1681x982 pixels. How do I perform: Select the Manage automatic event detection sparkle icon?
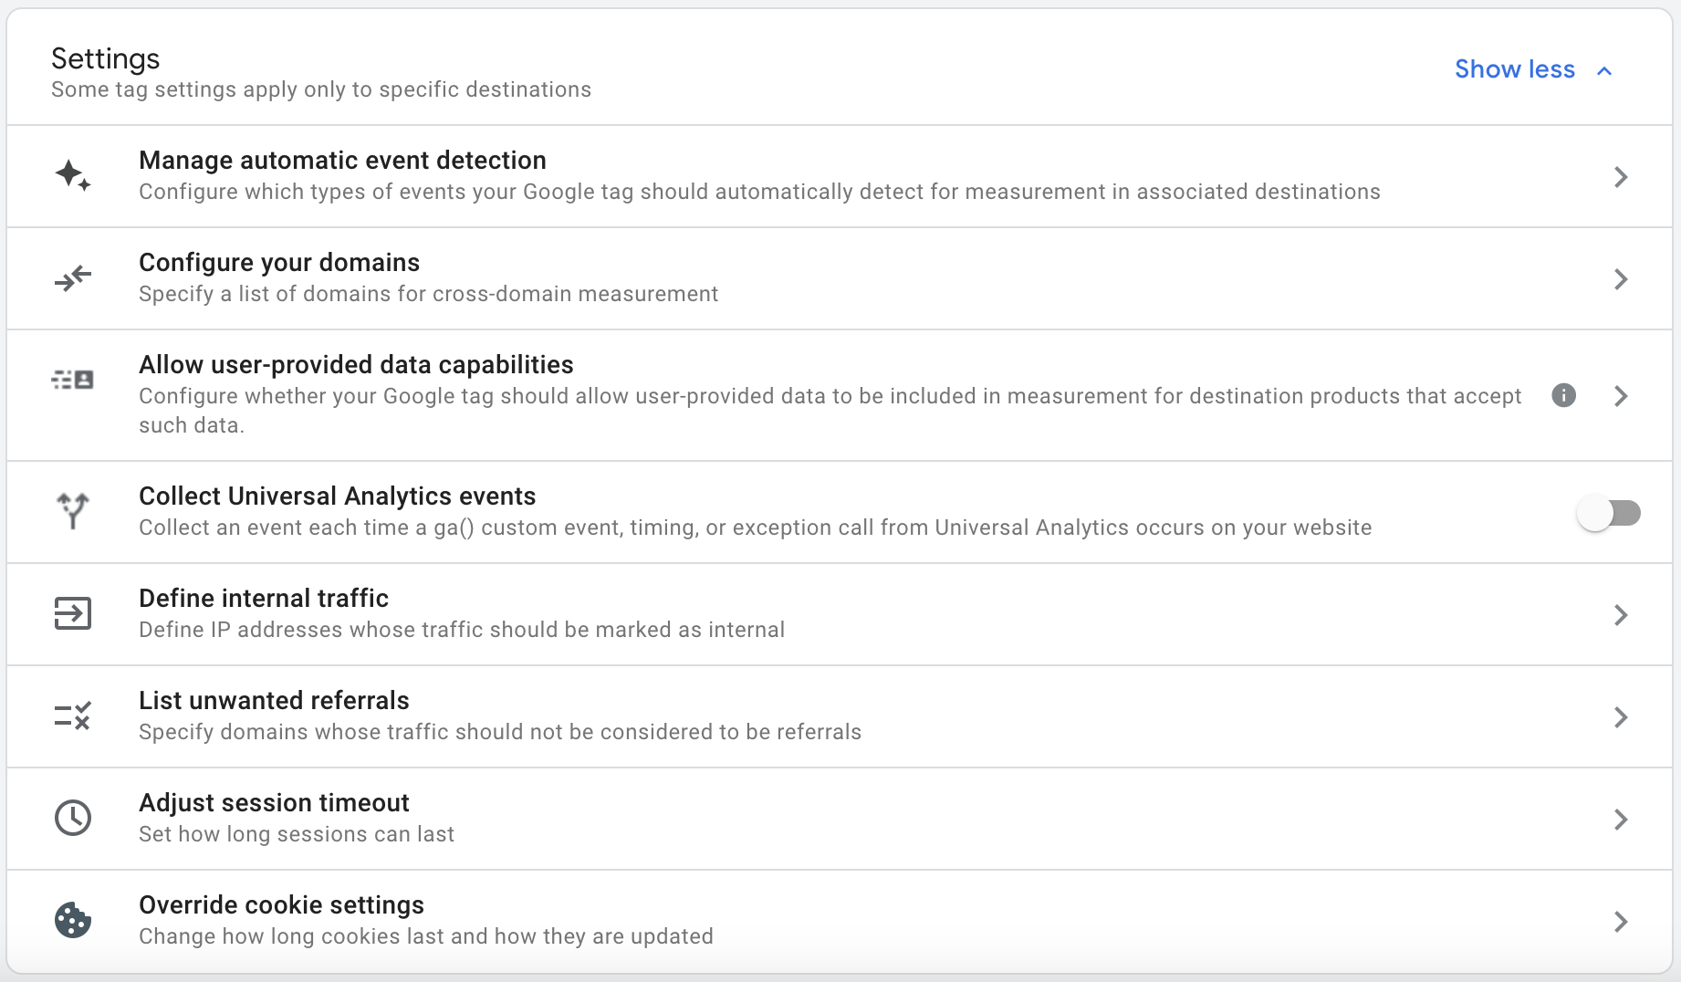pyautogui.click(x=73, y=174)
